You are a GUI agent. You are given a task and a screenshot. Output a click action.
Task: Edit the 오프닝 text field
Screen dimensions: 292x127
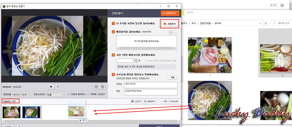point(151,85)
